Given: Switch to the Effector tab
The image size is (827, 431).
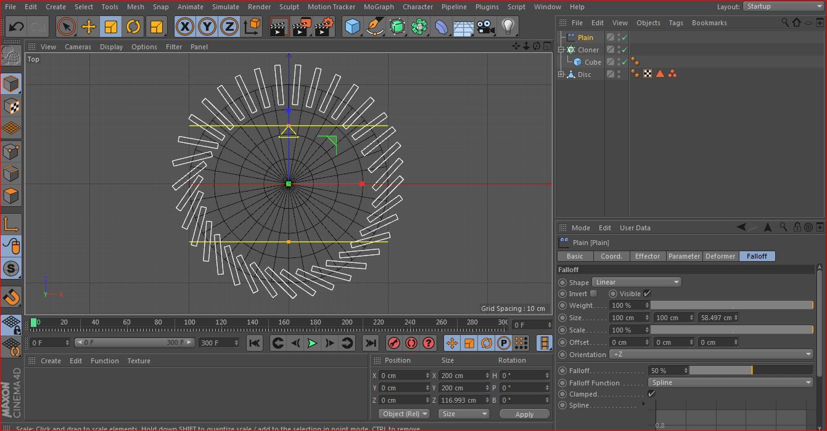Looking at the screenshot, I should 647,256.
